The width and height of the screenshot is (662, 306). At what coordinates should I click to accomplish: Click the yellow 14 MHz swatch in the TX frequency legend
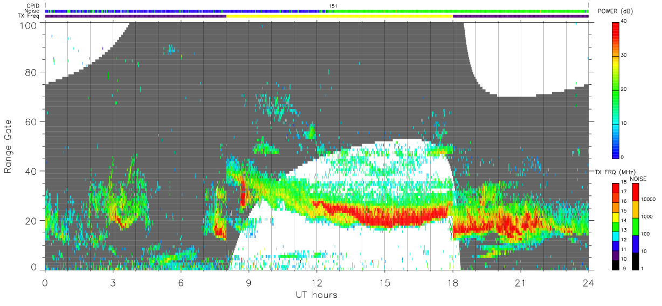[x=616, y=217]
